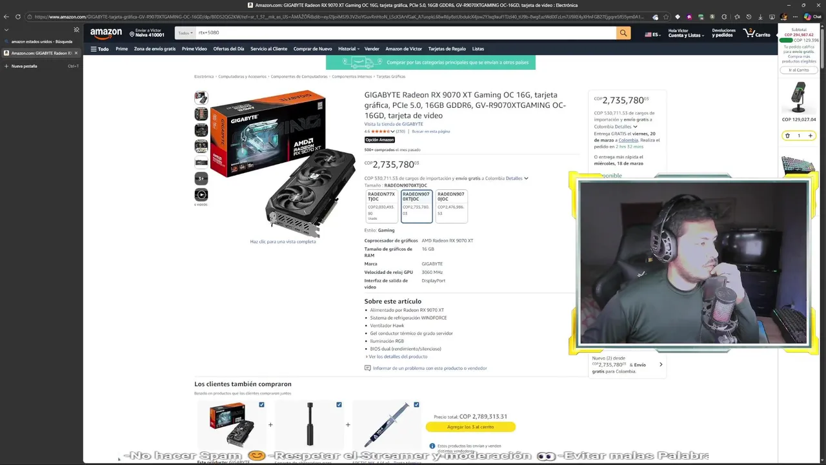Click the delivery location pin Neiva 410001
The image size is (826, 465).
click(x=146, y=33)
